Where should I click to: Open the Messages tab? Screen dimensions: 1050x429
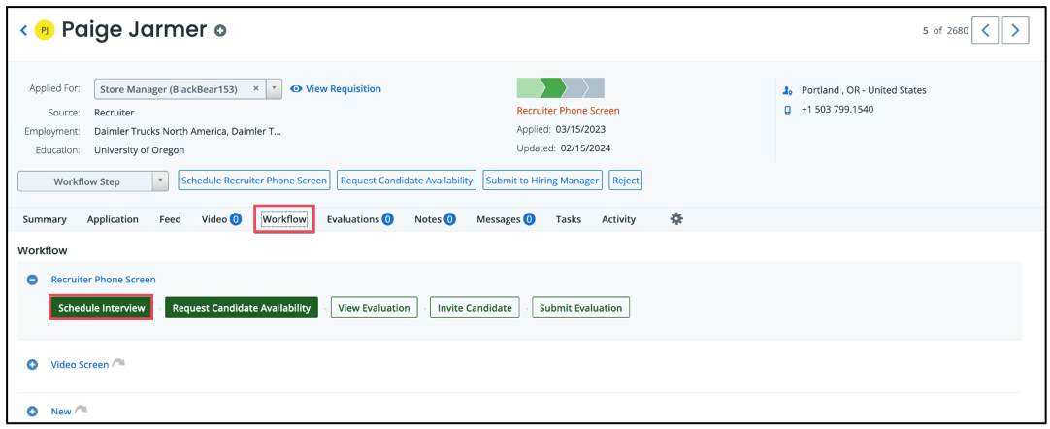(505, 219)
